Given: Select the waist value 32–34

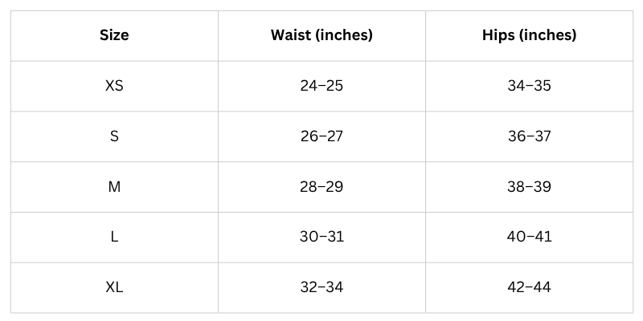Looking at the screenshot, I should (x=321, y=287).
